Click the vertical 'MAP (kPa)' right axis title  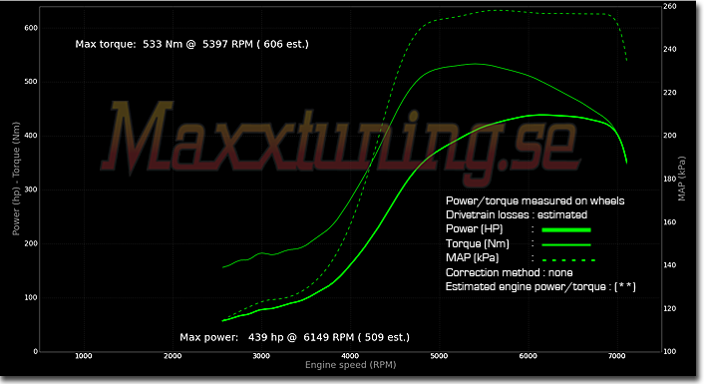pyautogui.click(x=682, y=179)
